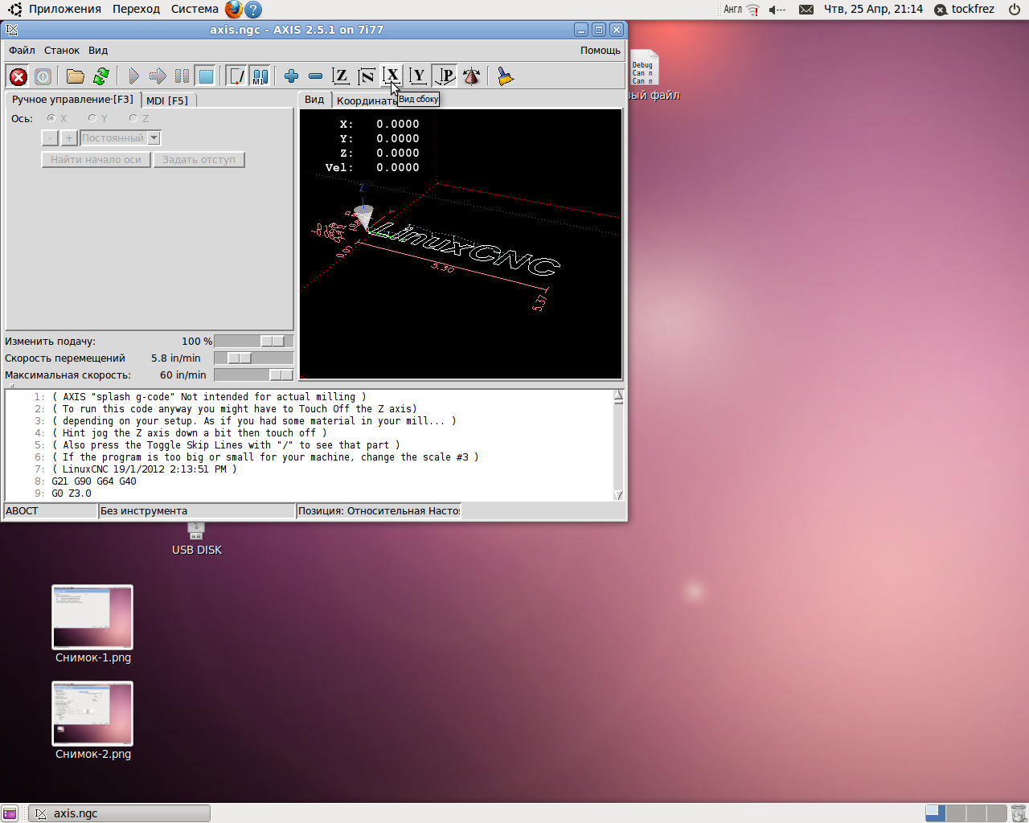The height and width of the screenshot is (823, 1029).
Task: Open a G-code file via folder icon
Action: click(x=75, y=76)
